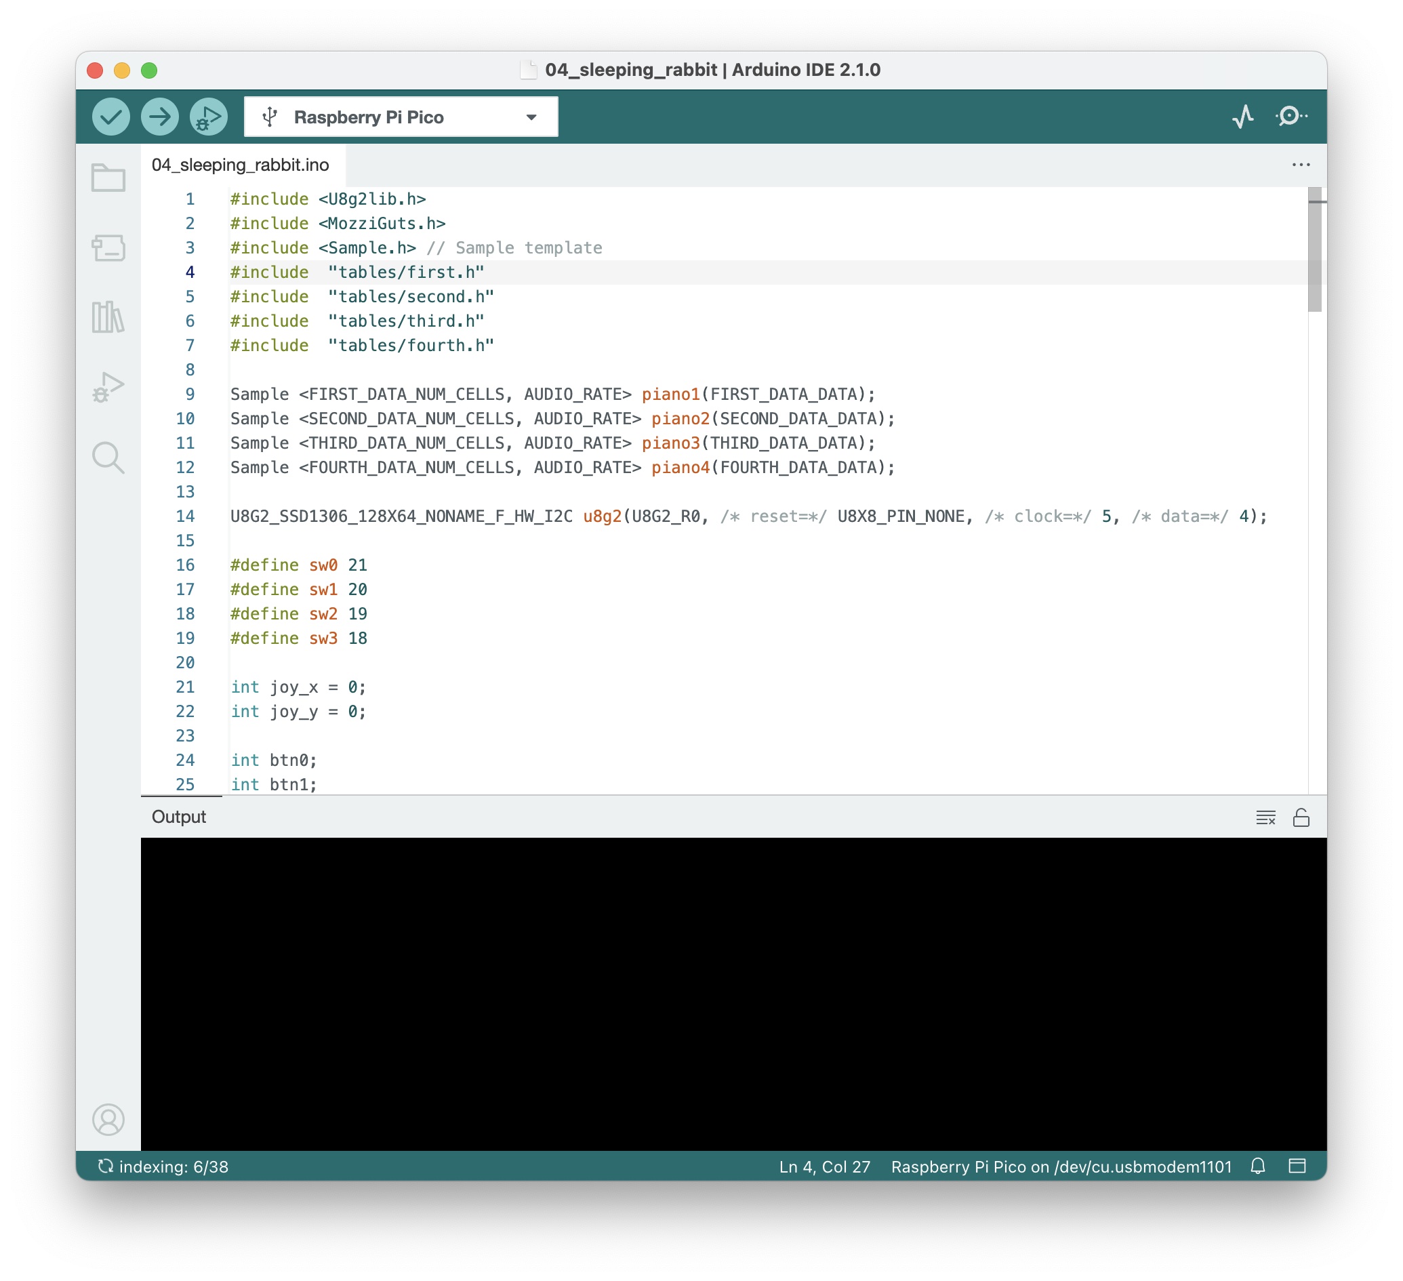
Task: Toggle the Output scroll lock
Action: tap(1301, 817)
